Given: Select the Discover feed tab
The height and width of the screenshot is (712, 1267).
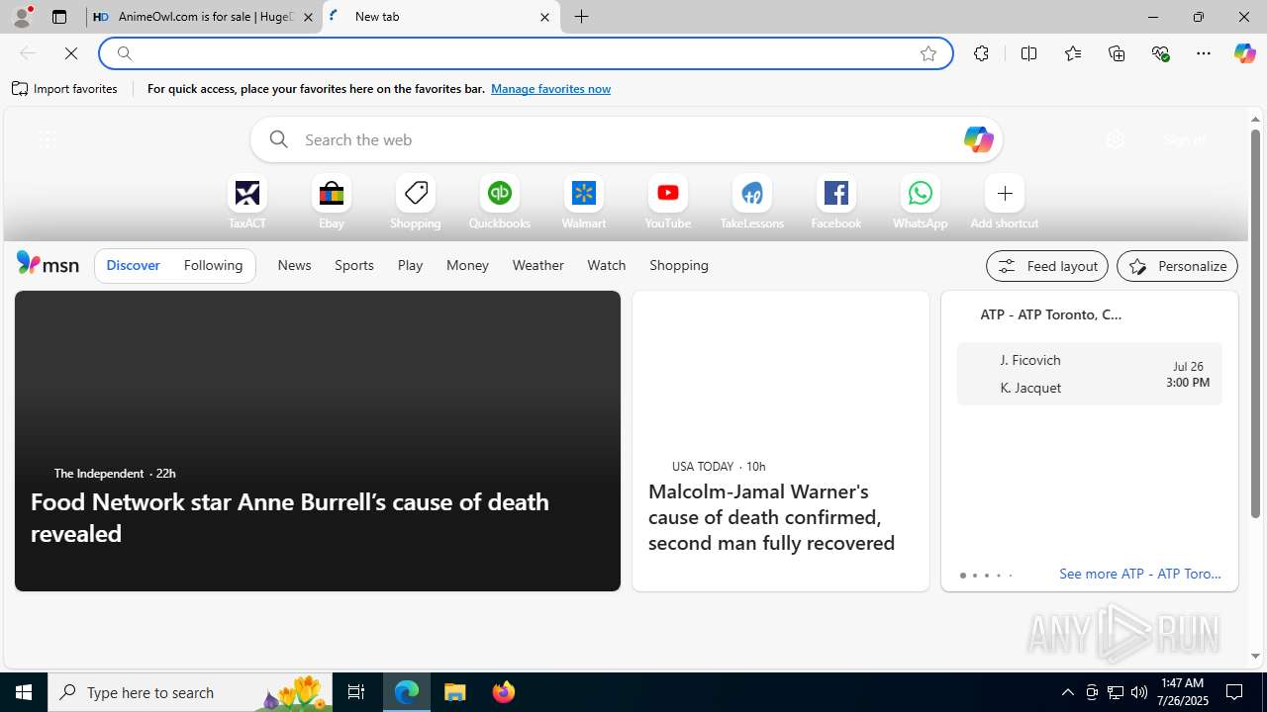Looking at the screenshot, I should [133, 265].
